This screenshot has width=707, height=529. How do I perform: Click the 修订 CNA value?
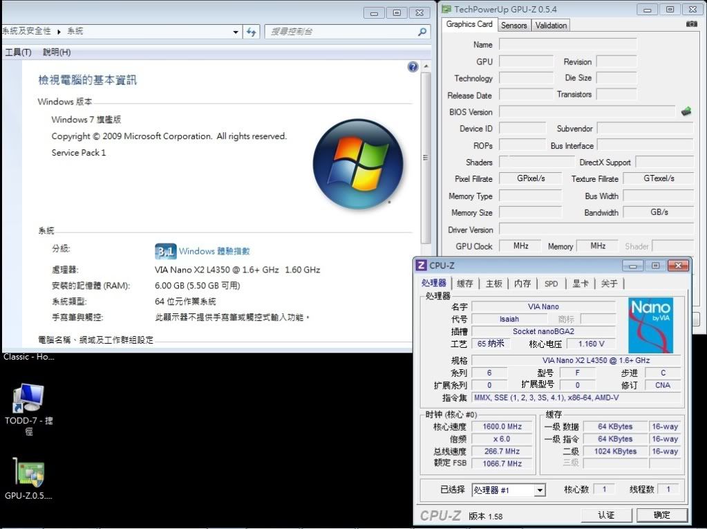(662, 385)
